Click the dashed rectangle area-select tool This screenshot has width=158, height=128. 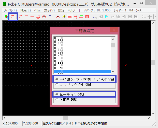tap(95, 17)
